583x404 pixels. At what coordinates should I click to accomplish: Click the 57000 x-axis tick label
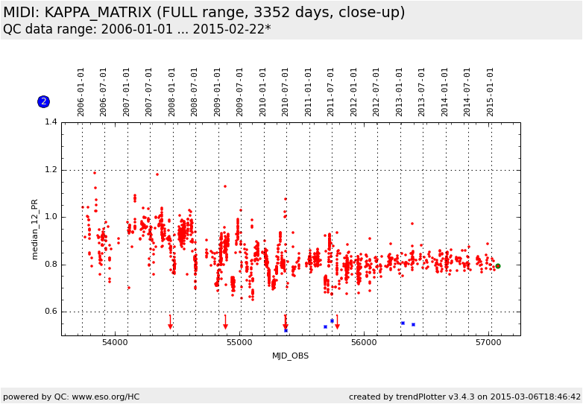click(488, 341)
